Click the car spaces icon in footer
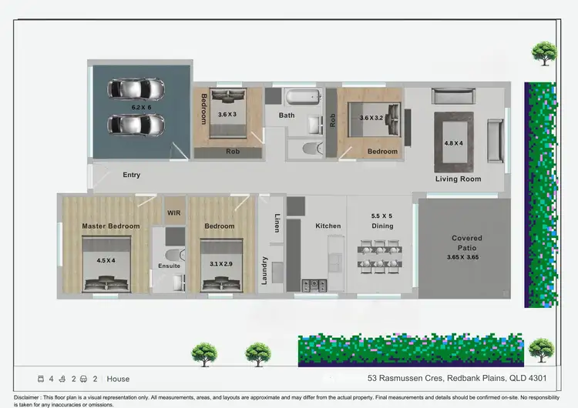Screen dimensions: 578x408 (x=83, y=379)
